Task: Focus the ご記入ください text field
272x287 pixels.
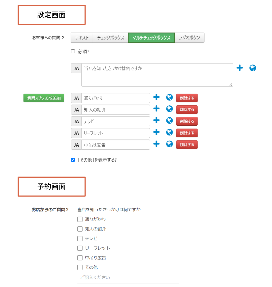Action: (x=128, y=277)
